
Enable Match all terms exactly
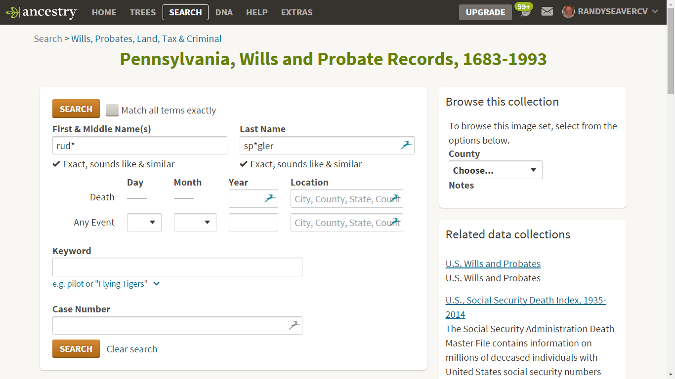coord(112,110)
